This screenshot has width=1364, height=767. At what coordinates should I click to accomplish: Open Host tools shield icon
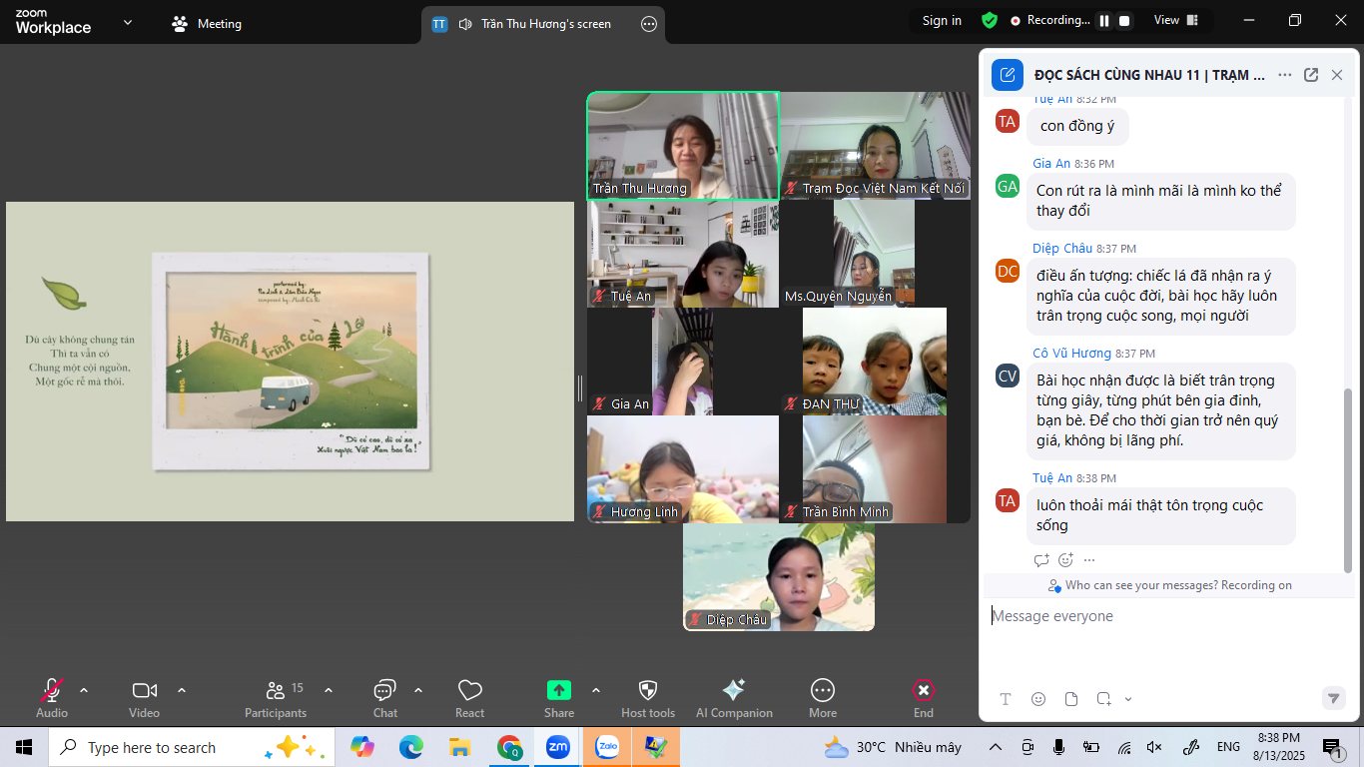[x=647, y=697]
